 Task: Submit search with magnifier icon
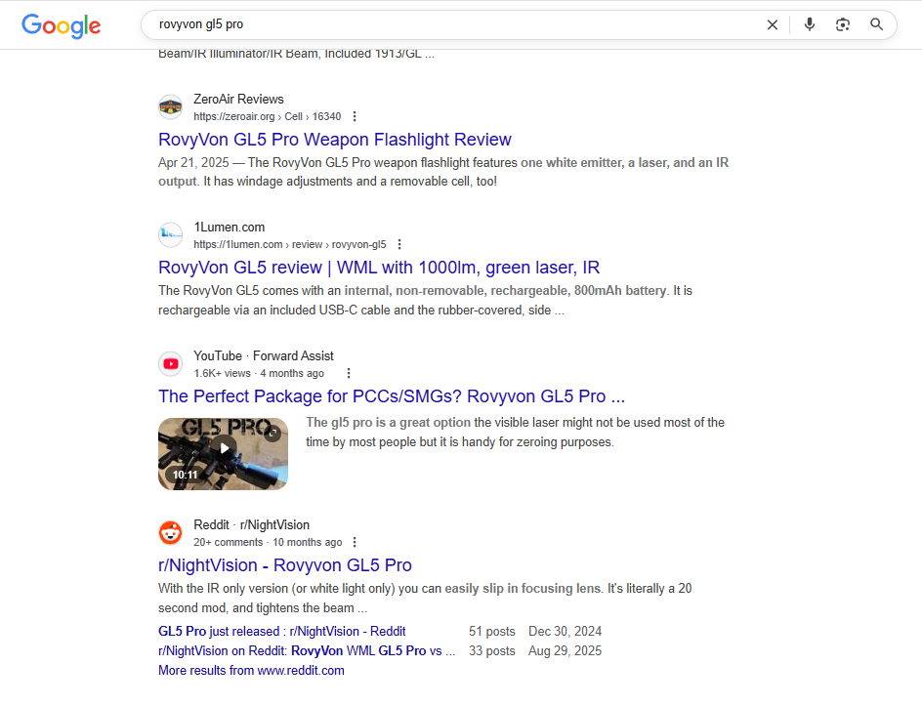pos(876,24)
